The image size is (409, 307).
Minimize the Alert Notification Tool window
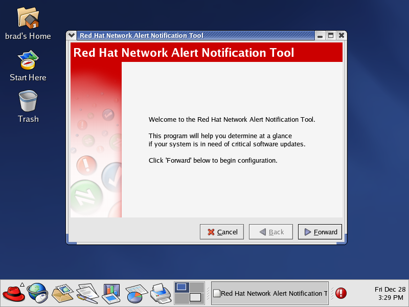tap(320, 35)
